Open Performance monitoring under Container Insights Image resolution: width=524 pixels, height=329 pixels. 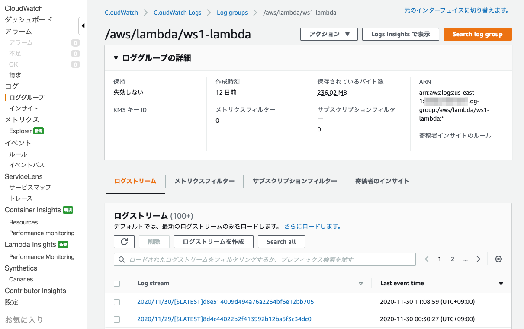tap(42, 233)
